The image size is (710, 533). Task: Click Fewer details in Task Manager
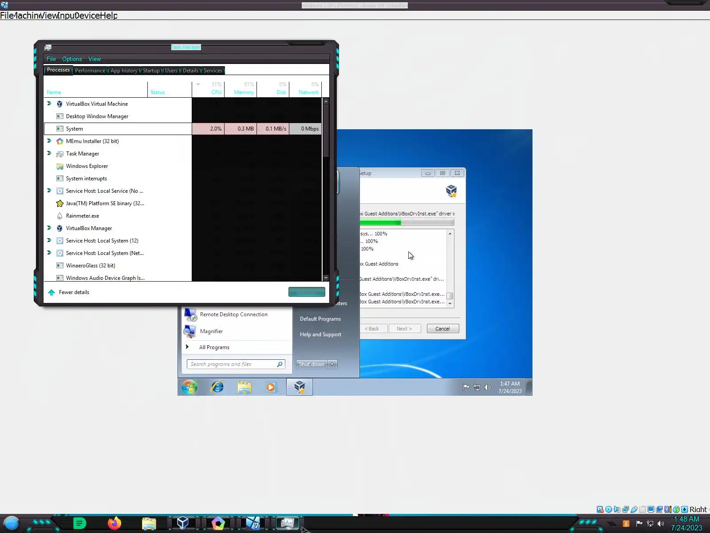pyautogui.click(x=69, y=292)
